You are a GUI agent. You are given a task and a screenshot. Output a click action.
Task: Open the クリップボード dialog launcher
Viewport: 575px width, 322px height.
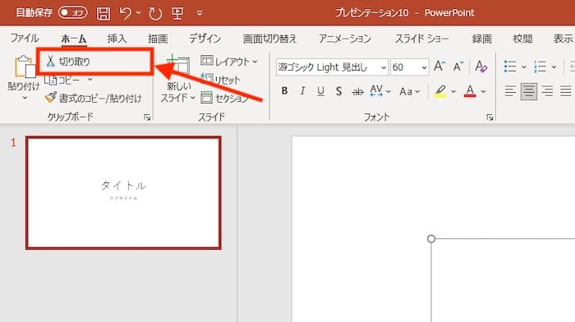[x=147, y=117]
